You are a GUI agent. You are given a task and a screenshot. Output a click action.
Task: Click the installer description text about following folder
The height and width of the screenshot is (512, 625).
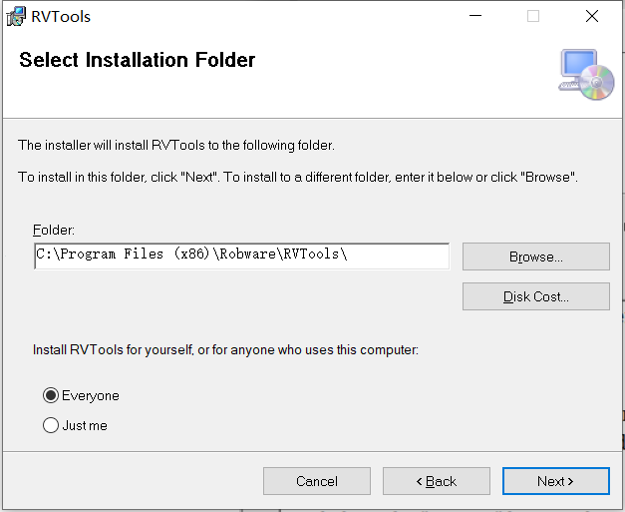(176, 146)
